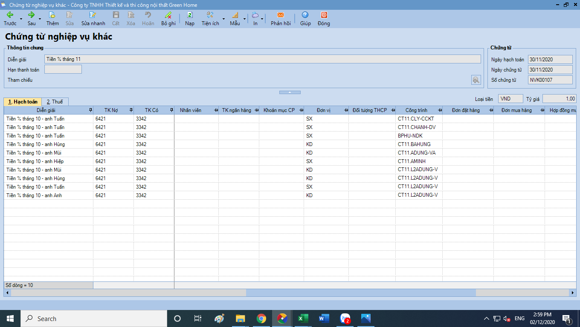Close the form with Đóng
The width and height of the screenshot is (580, 327).
pyautogui.click(x=324, y=19)
